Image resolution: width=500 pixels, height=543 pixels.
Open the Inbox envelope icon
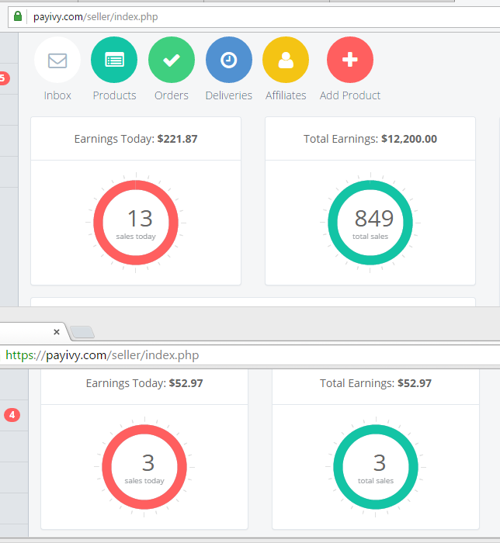point(57,60)
